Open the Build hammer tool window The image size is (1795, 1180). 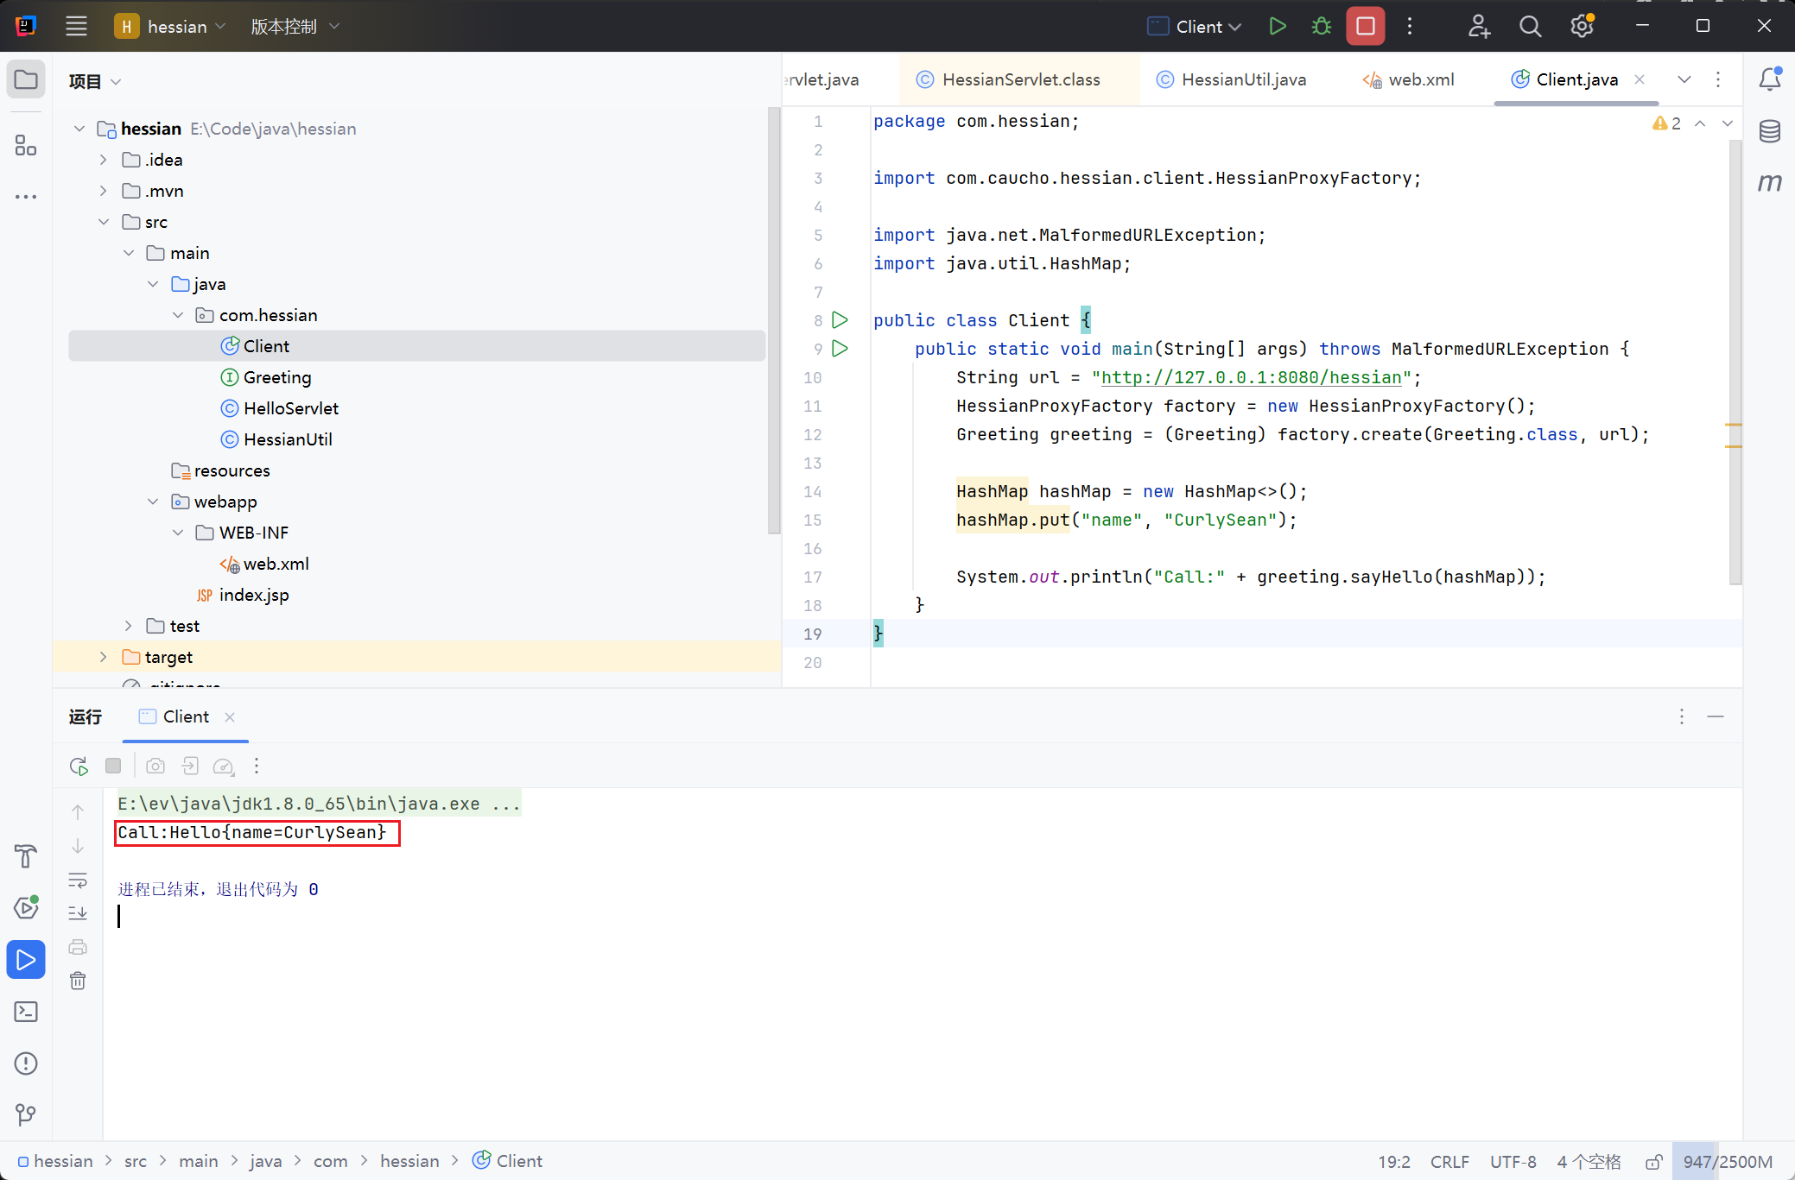point(26,856)
